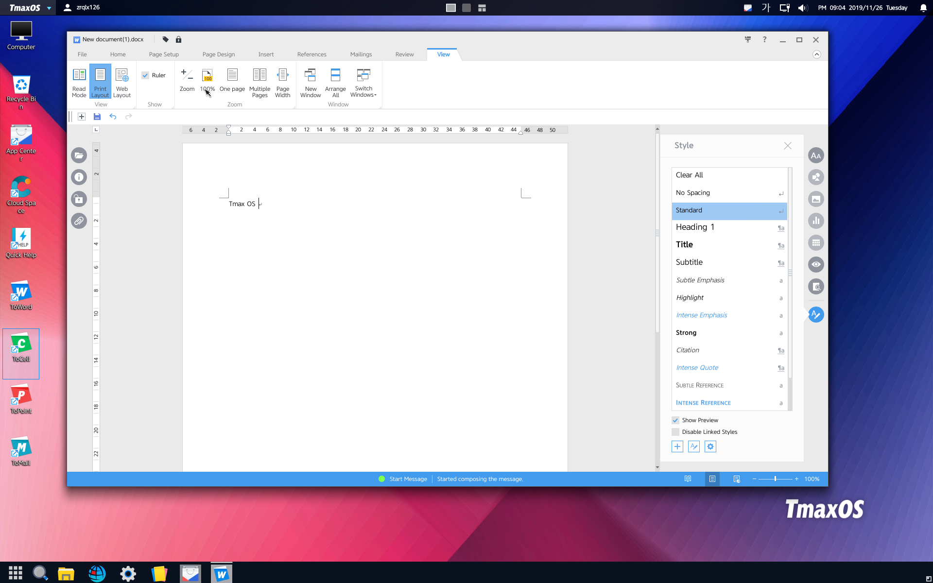Add a new style with plus button
This screenshot has height=583, width=933.
pyautogui.click(x=677, y=446)
